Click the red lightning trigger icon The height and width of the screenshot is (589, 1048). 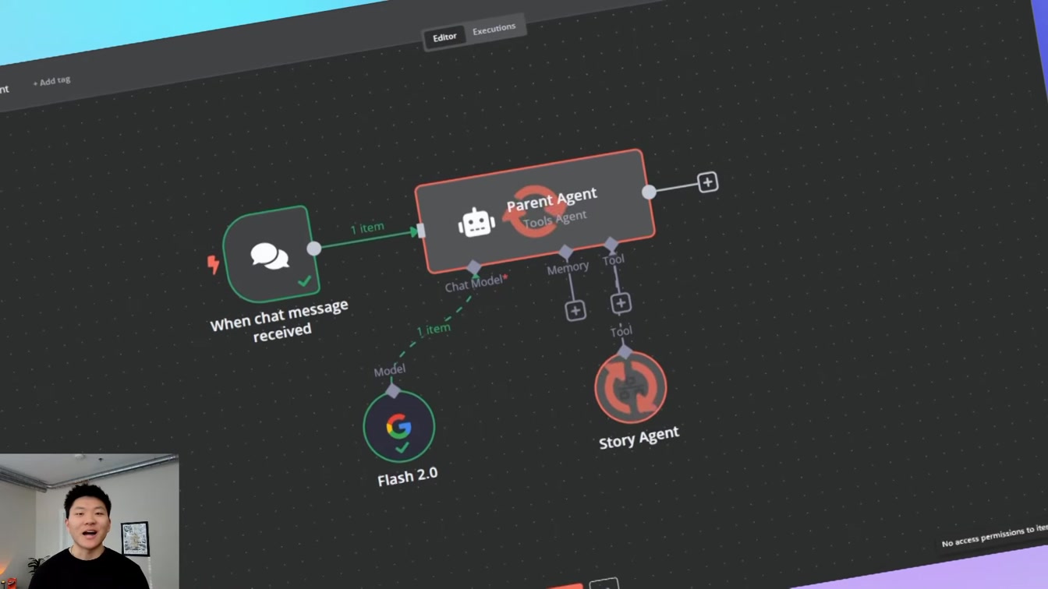pos(213,265)
